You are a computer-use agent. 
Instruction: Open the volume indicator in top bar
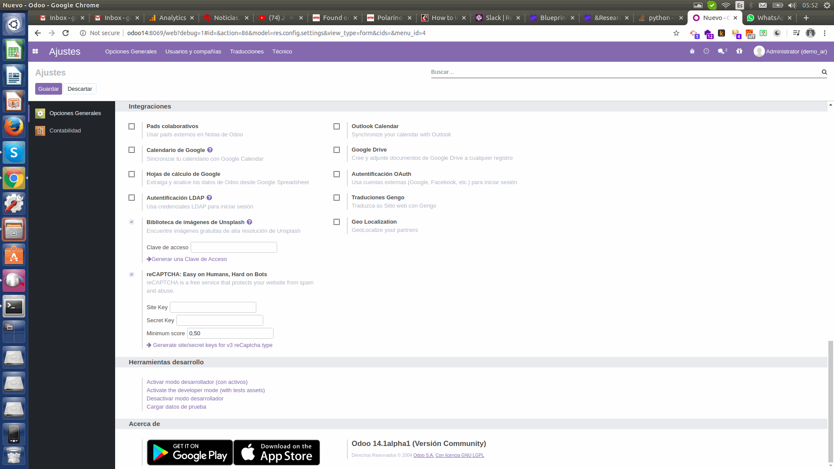pyautogui.click(x=792, y=5)
